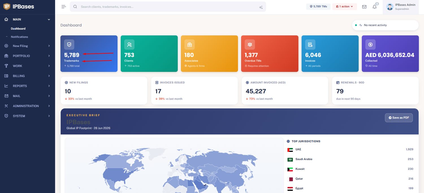Click the plus circle icon for New Filing
Image resolution: width=424 pixels, height=193 pixels.
coord(6,46)
